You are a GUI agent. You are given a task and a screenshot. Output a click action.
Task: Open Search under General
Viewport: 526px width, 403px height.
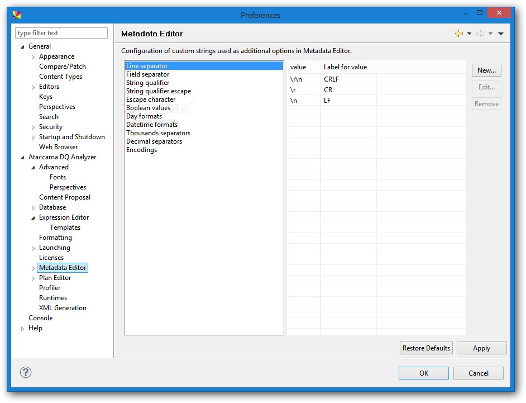(x=49, y=117)
